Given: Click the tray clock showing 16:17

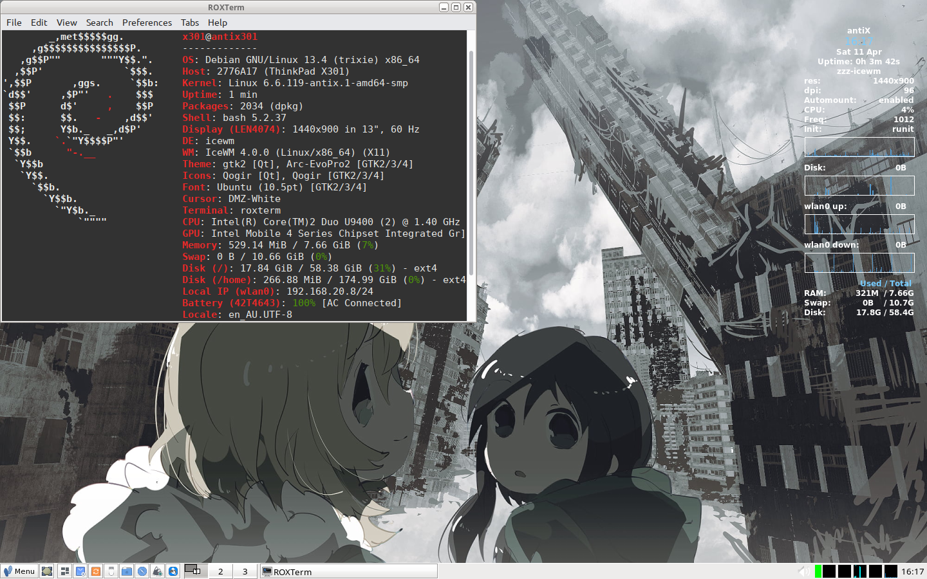Looking at the screenshot, I should click(912, 571).
